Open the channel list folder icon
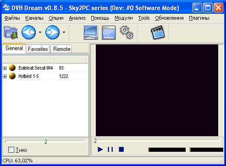 point(11,32)
